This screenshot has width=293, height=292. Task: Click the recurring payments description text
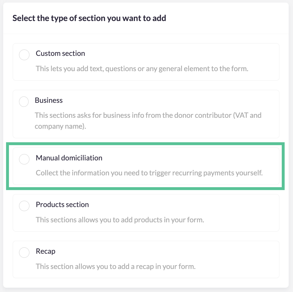(x=149, y=173)
